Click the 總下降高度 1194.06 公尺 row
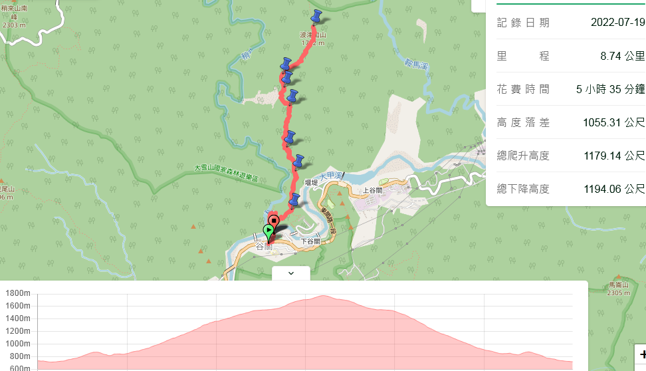646x371 pixels. pyautogui.click(x=571, y=189)
